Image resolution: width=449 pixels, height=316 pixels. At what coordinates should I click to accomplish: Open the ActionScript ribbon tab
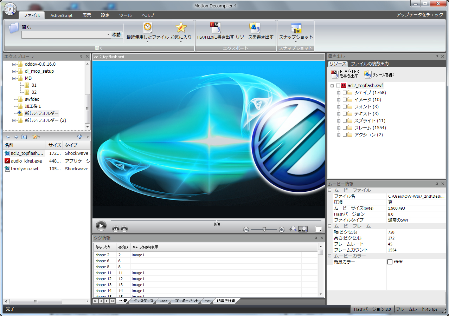coord(62,15)
